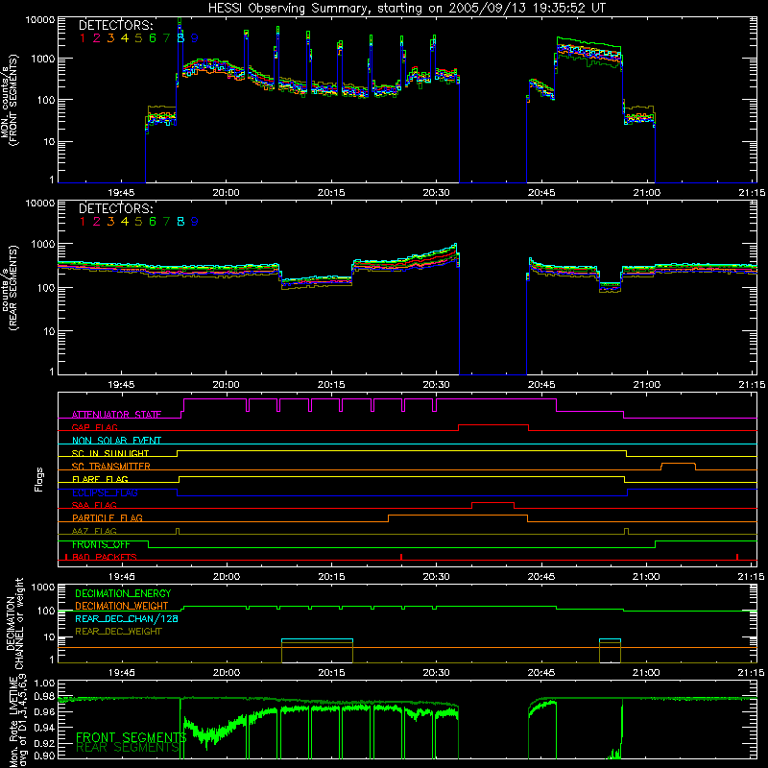Select the SC_TRANSMITTER flag label
This screenshot has height=768, width=768.
point(110,467)
